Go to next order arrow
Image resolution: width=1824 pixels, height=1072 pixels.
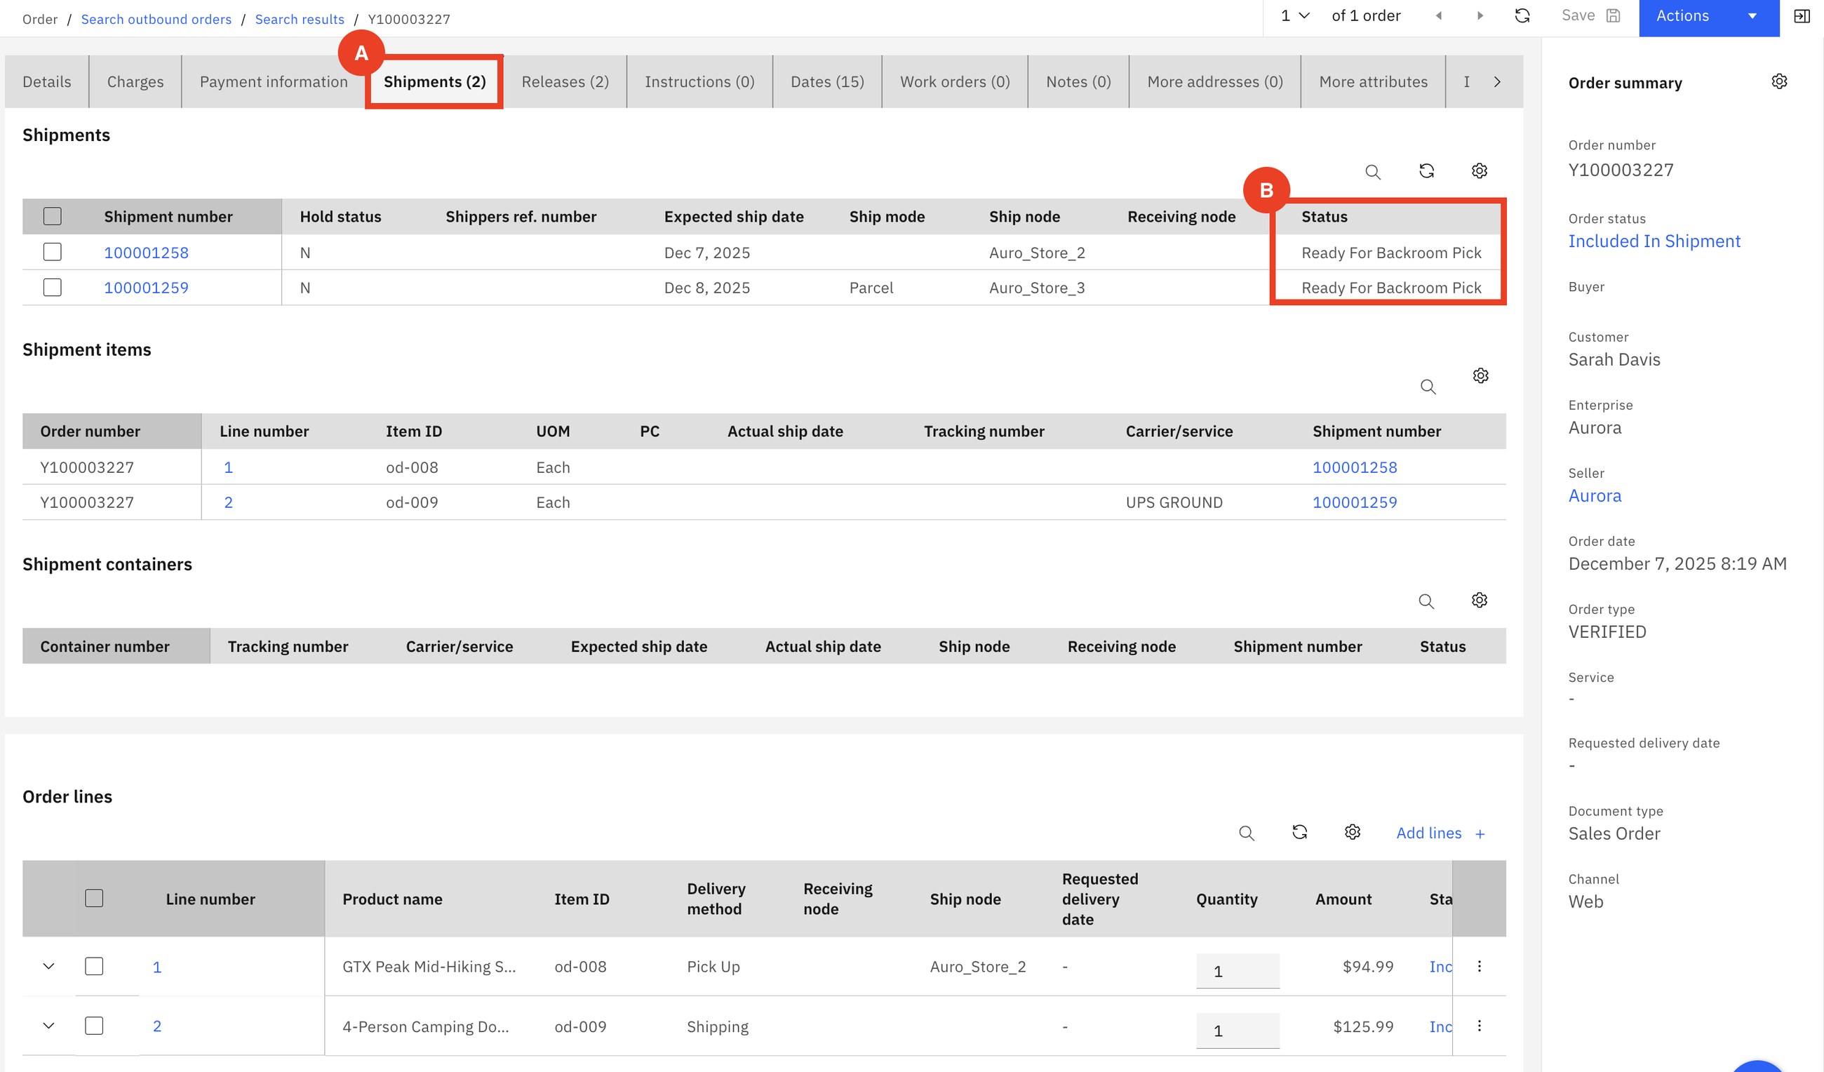(1480, 16)
